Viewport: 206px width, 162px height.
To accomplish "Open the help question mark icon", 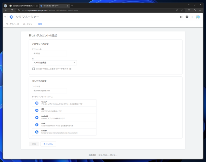I will click(x=187, y=17).
